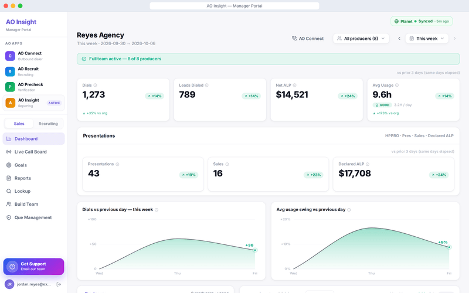Click the Net ALP info icon

coord(295,85)
